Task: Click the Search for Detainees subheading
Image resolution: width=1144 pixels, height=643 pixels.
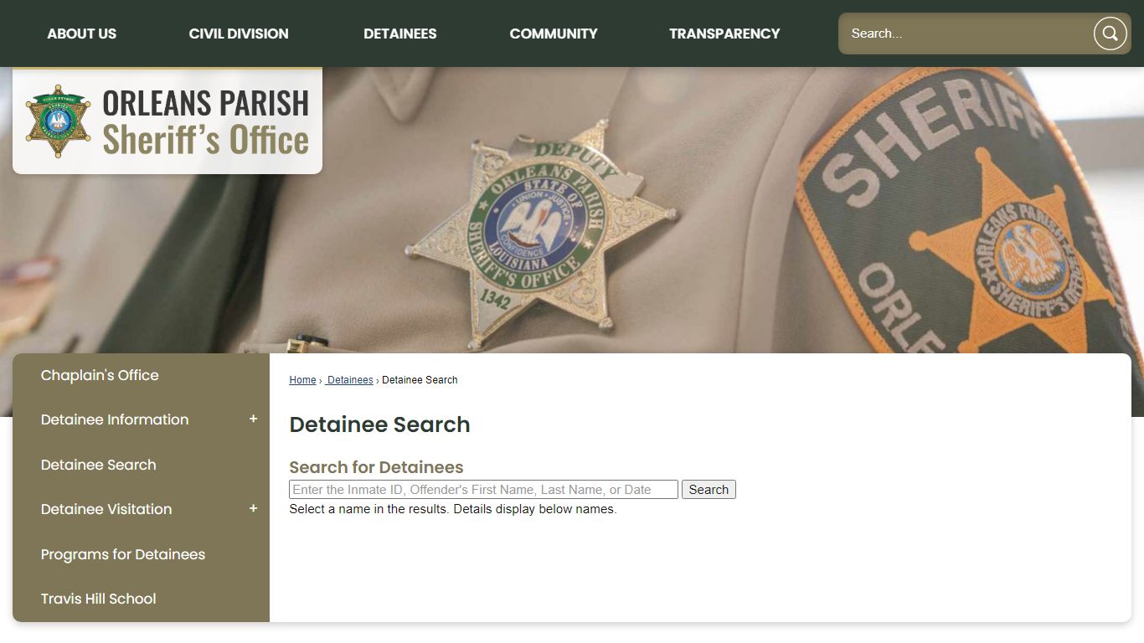Action: coord(376,467)
